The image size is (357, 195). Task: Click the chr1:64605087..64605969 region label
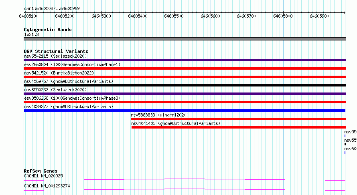(52, 9)
